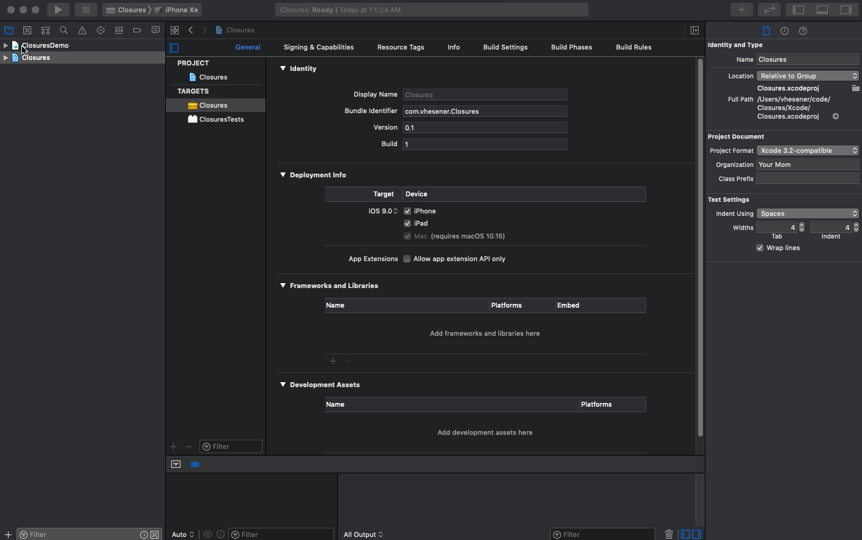This screenshot has width=862, height=540.
Task: Show the File inspector
Action: pyautogui.click(x=766, y=31)
